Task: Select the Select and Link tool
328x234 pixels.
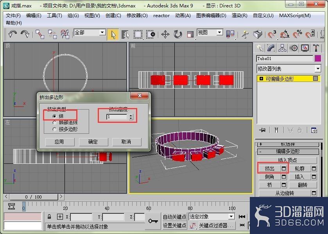Action: pos(40,34)
